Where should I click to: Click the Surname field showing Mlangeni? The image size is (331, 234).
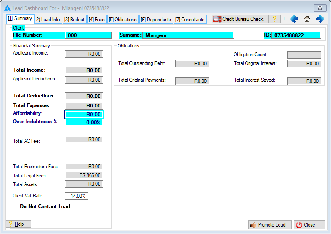pos(188,35)
